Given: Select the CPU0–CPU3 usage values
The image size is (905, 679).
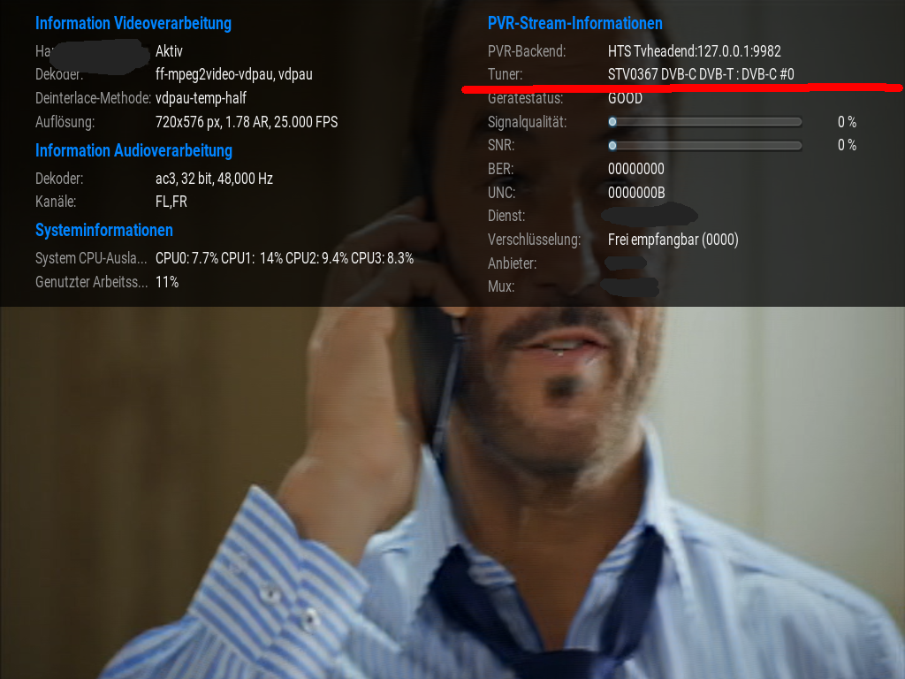Looking at the screenshot, I should point(285,258).
